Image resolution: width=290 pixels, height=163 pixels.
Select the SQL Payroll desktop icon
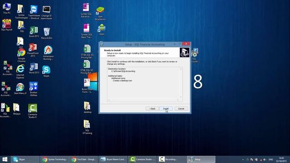[x=7, y=25]
